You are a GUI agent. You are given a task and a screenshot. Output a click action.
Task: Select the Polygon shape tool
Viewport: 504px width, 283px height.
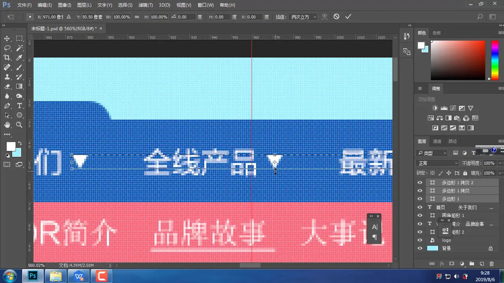pos(19,116)
